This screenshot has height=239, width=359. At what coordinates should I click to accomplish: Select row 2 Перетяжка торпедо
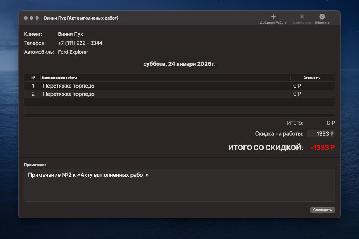point(179,94)
